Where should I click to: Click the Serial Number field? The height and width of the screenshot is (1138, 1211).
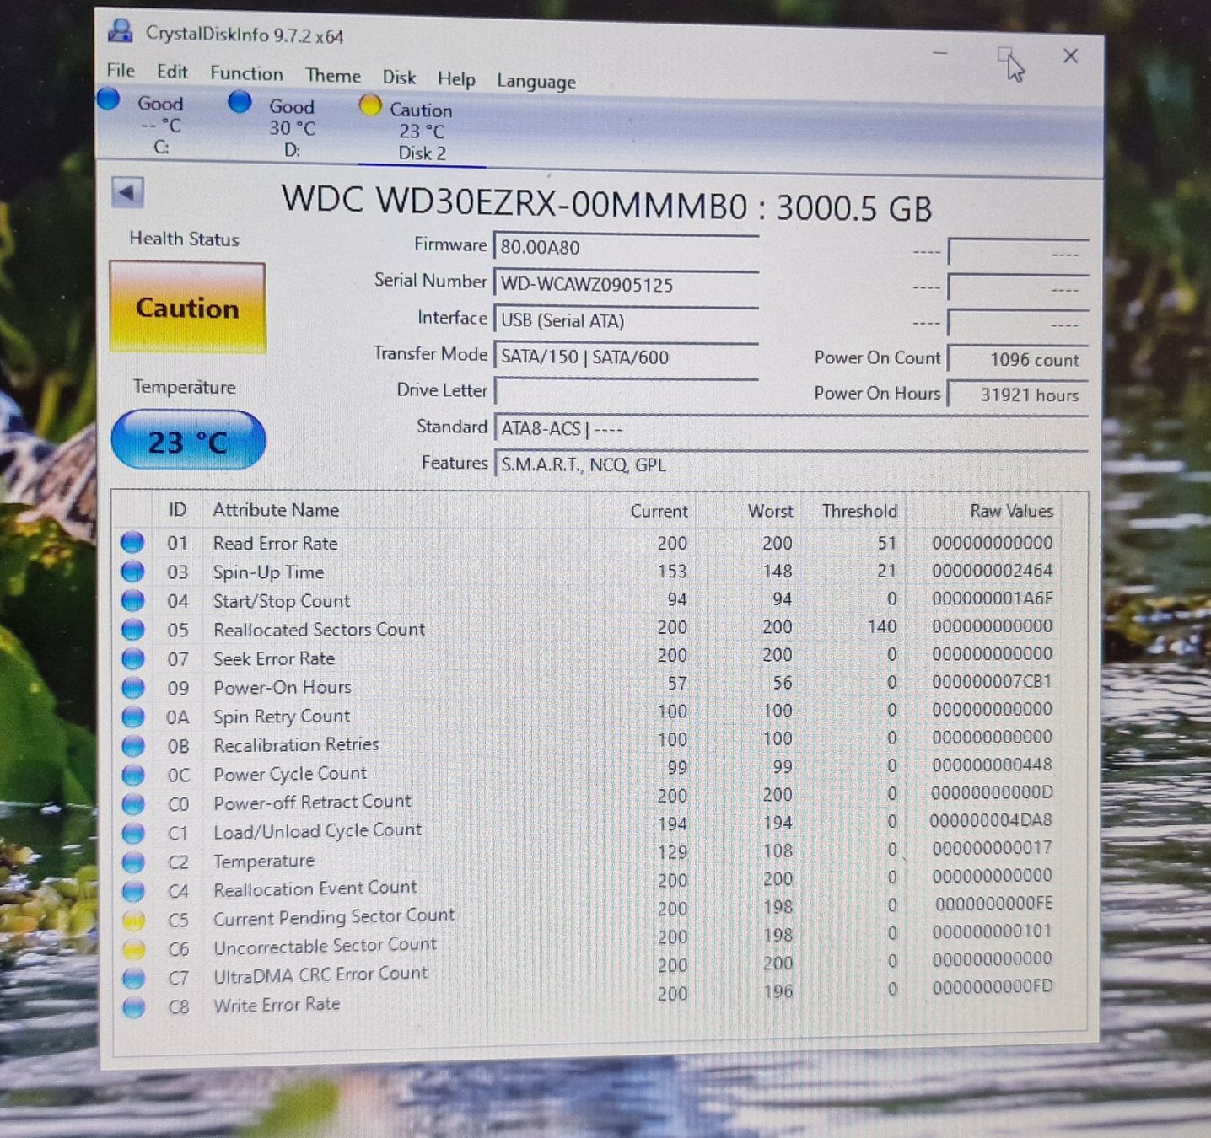(626, 284)
